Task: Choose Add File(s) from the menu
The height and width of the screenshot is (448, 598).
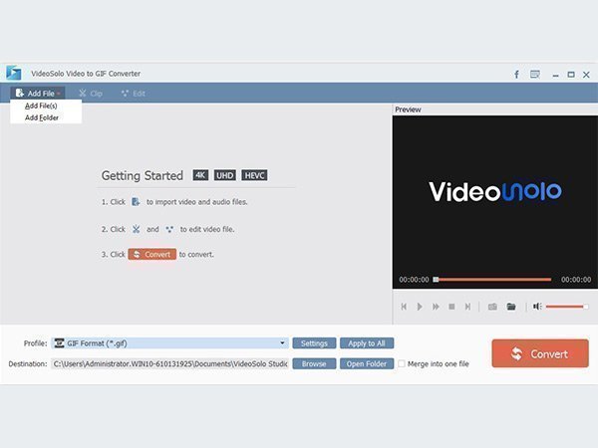Action: (41, 106)
